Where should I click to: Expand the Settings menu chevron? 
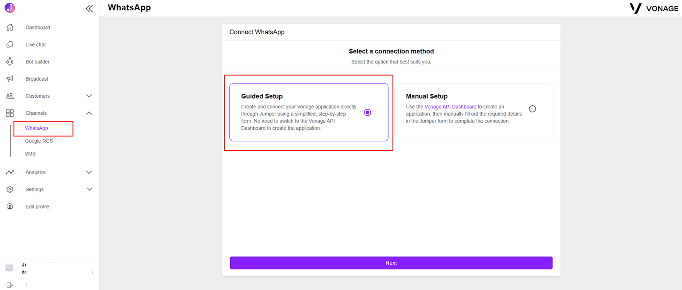tap(89, 189)
